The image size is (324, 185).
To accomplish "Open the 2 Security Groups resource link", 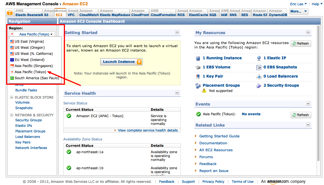I will click(281, 85).
